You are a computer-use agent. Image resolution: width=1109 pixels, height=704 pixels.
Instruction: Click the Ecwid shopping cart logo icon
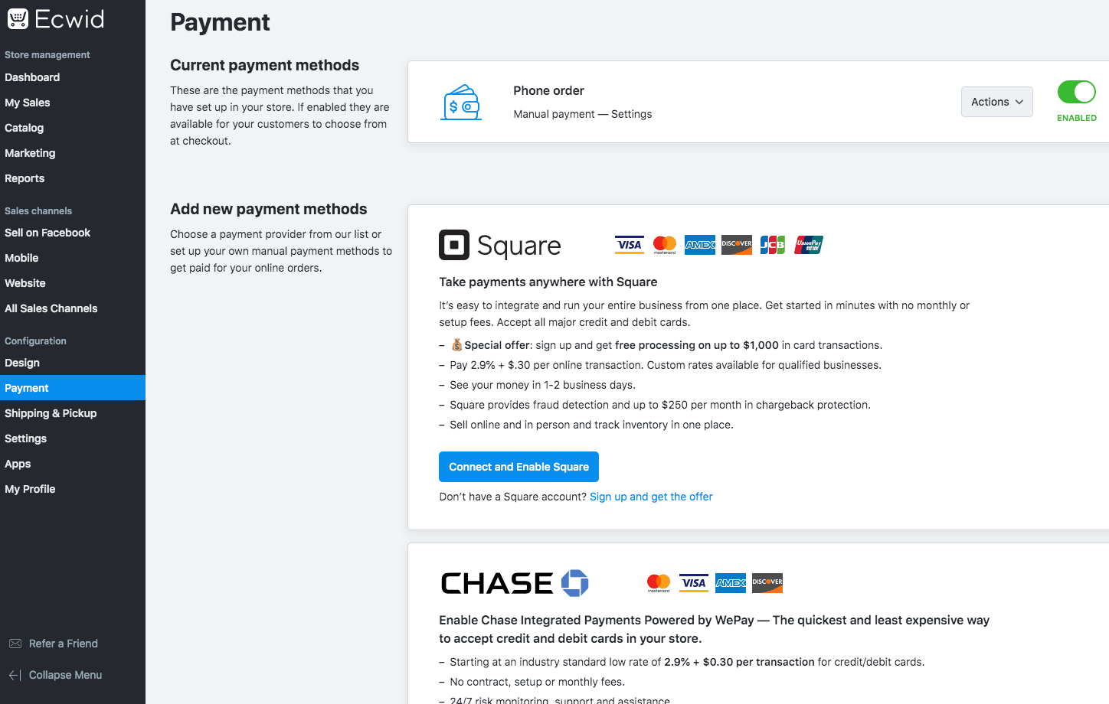18,19
